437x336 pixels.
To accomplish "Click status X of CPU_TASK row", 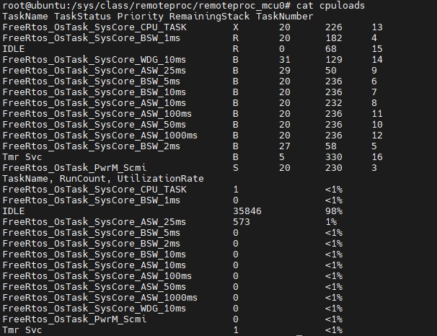I will click(x=236, y=27).
